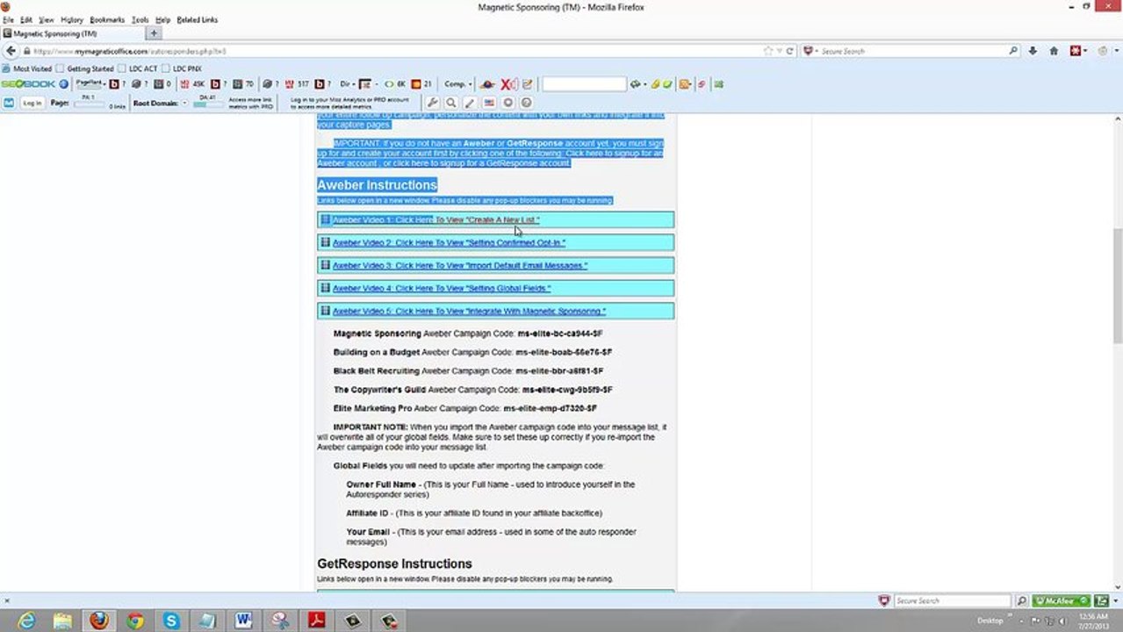Go to the Home page icon

(x=1054, y=51)
